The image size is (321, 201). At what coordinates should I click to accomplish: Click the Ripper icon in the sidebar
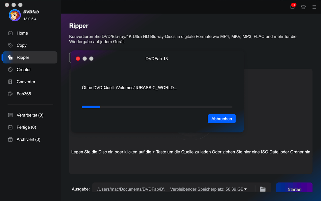[x=10, y=57]
